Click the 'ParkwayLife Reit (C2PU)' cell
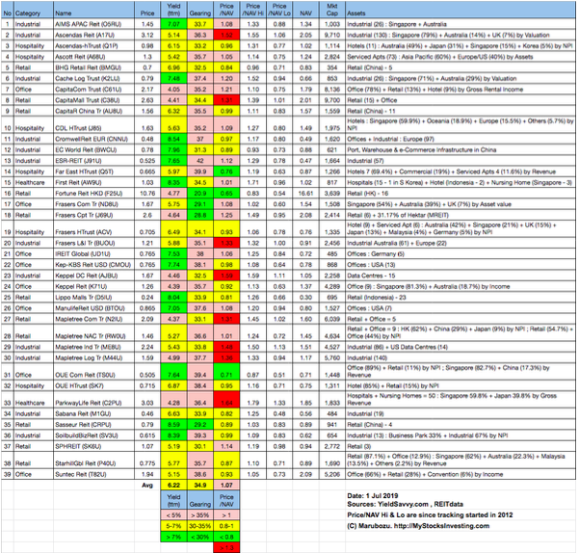The width and height of the screenshot is (579, 553). pos(94,400)
